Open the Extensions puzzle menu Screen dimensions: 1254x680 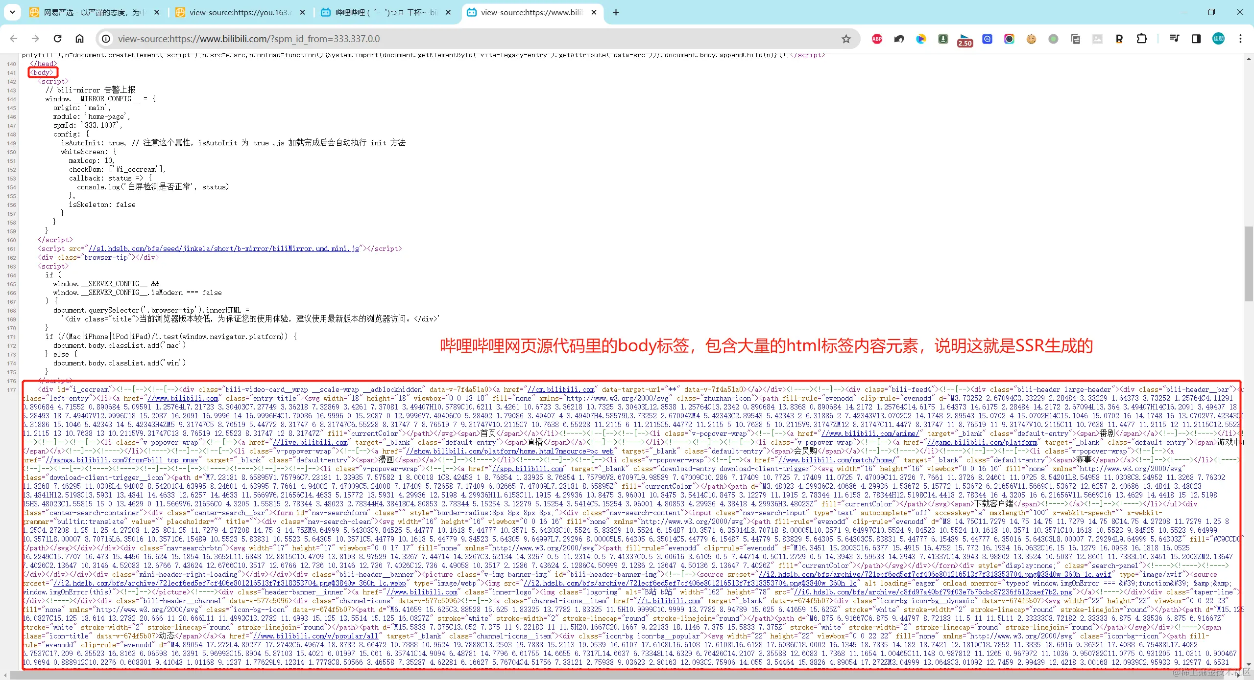tap(1141, 39)
